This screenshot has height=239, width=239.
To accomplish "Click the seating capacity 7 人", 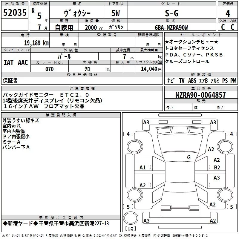I will 128,56.
